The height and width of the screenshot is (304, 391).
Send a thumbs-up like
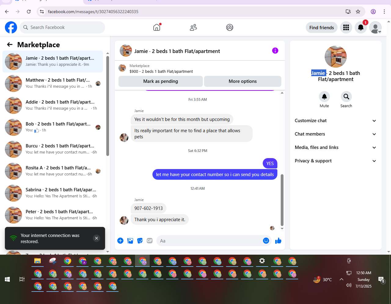click(x=278, y=241)
